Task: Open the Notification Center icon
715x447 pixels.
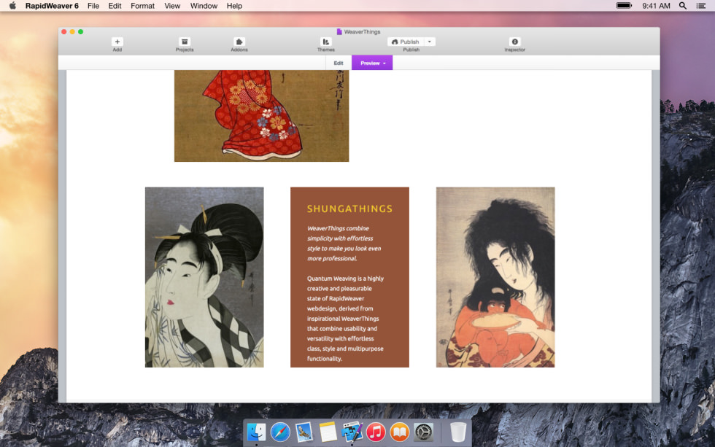Action: 701,5
